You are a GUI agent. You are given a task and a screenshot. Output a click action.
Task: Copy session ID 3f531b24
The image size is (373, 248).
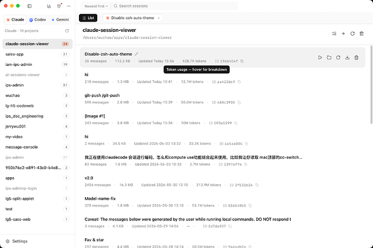(257, 185)
